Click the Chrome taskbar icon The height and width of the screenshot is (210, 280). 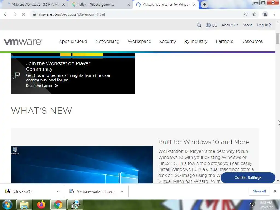[58, 205]
